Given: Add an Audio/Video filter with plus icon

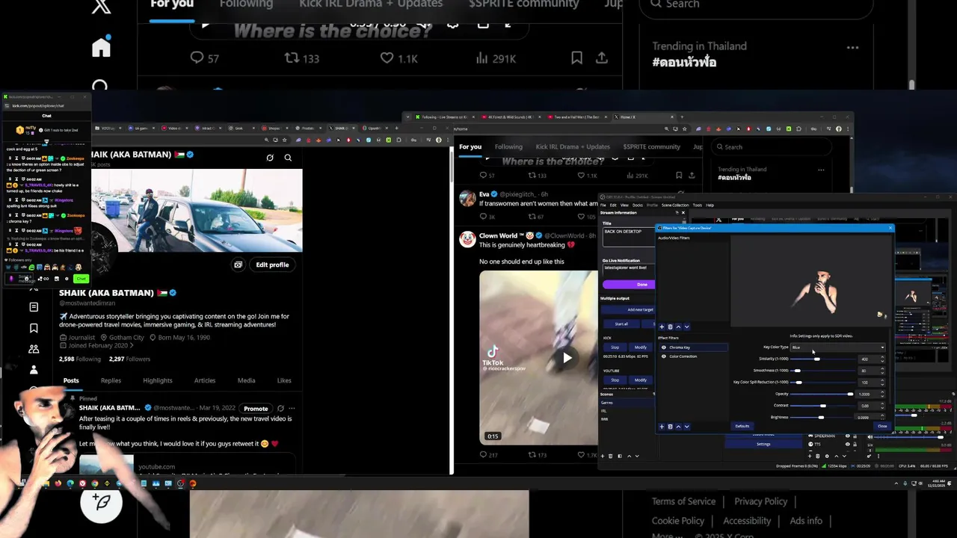Looking at the screenshot, I should (661, 327).
